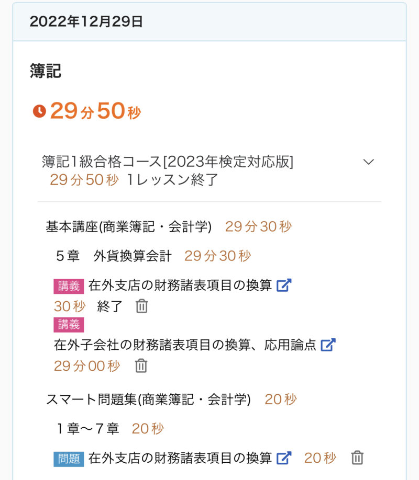
Task: Click the orange clock icon beside total time
Action: [39, 111]
